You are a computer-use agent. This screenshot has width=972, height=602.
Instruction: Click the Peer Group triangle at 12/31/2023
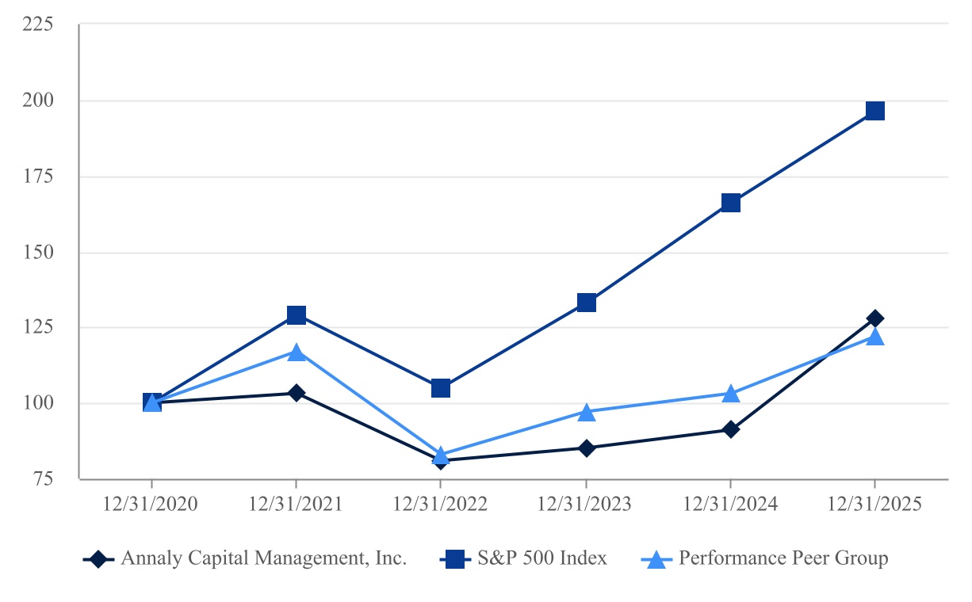click(586, 412)
